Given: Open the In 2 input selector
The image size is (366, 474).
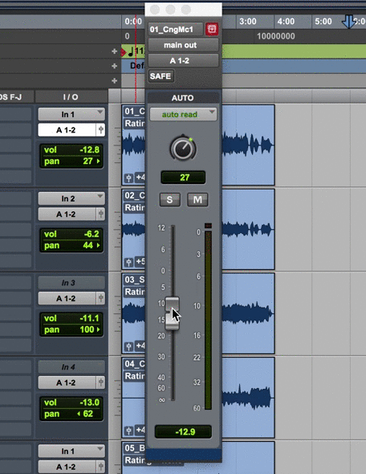Looking at the screenshot, I should [x=71, y=198].
